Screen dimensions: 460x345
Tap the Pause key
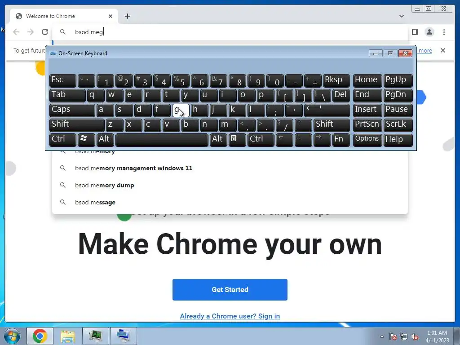(398, 111)
